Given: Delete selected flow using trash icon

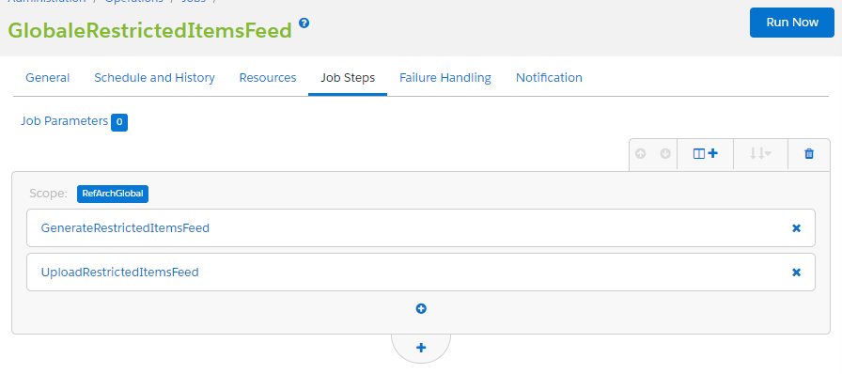Looking at the screenshot, I should [809, 154].
